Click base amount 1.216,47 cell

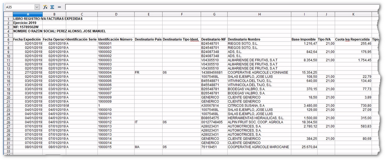point(304,44)
